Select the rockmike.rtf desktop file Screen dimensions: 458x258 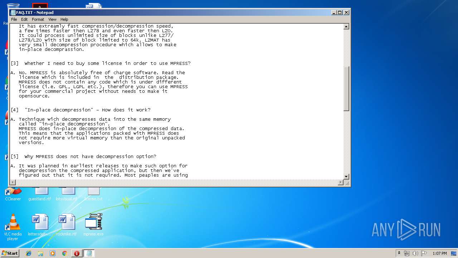[x=67, y=225]
